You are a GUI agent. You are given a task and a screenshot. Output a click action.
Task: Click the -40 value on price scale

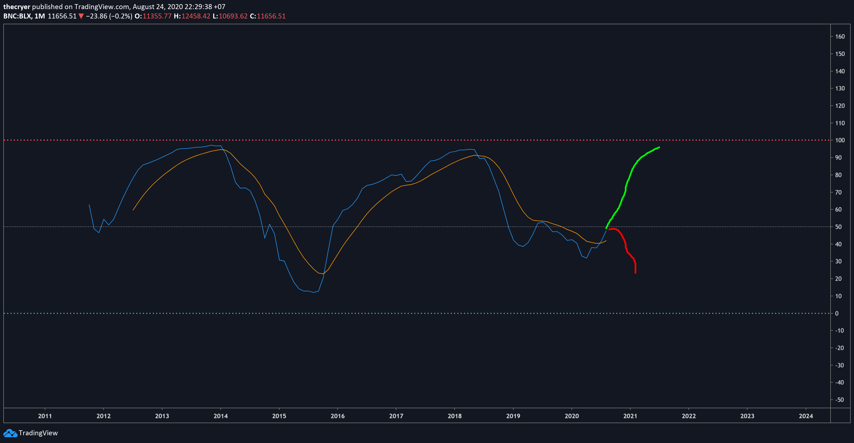839,382
